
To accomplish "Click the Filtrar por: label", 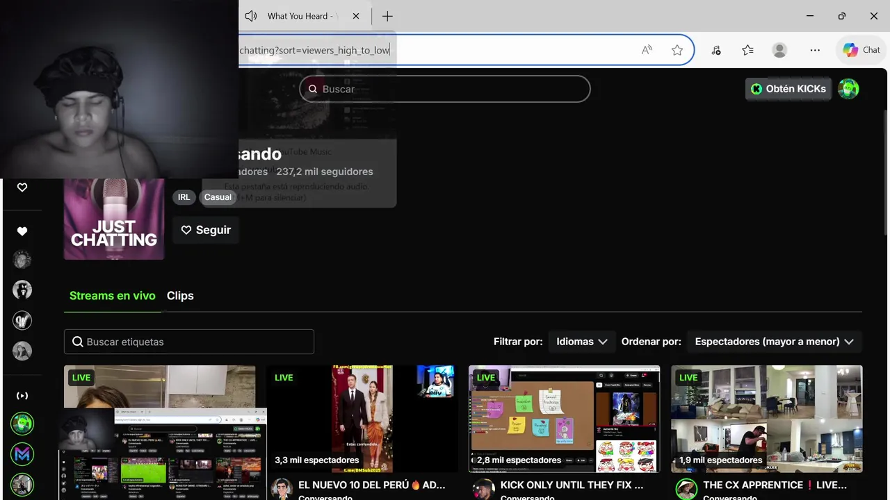I will [x=518, y=342].
